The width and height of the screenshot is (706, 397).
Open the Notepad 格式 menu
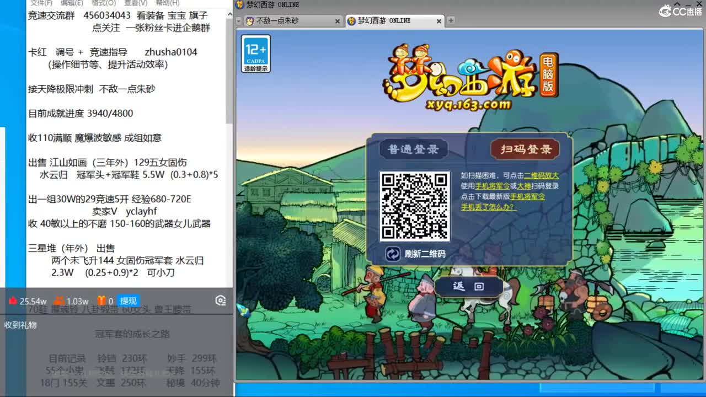[x=104, y=3]
